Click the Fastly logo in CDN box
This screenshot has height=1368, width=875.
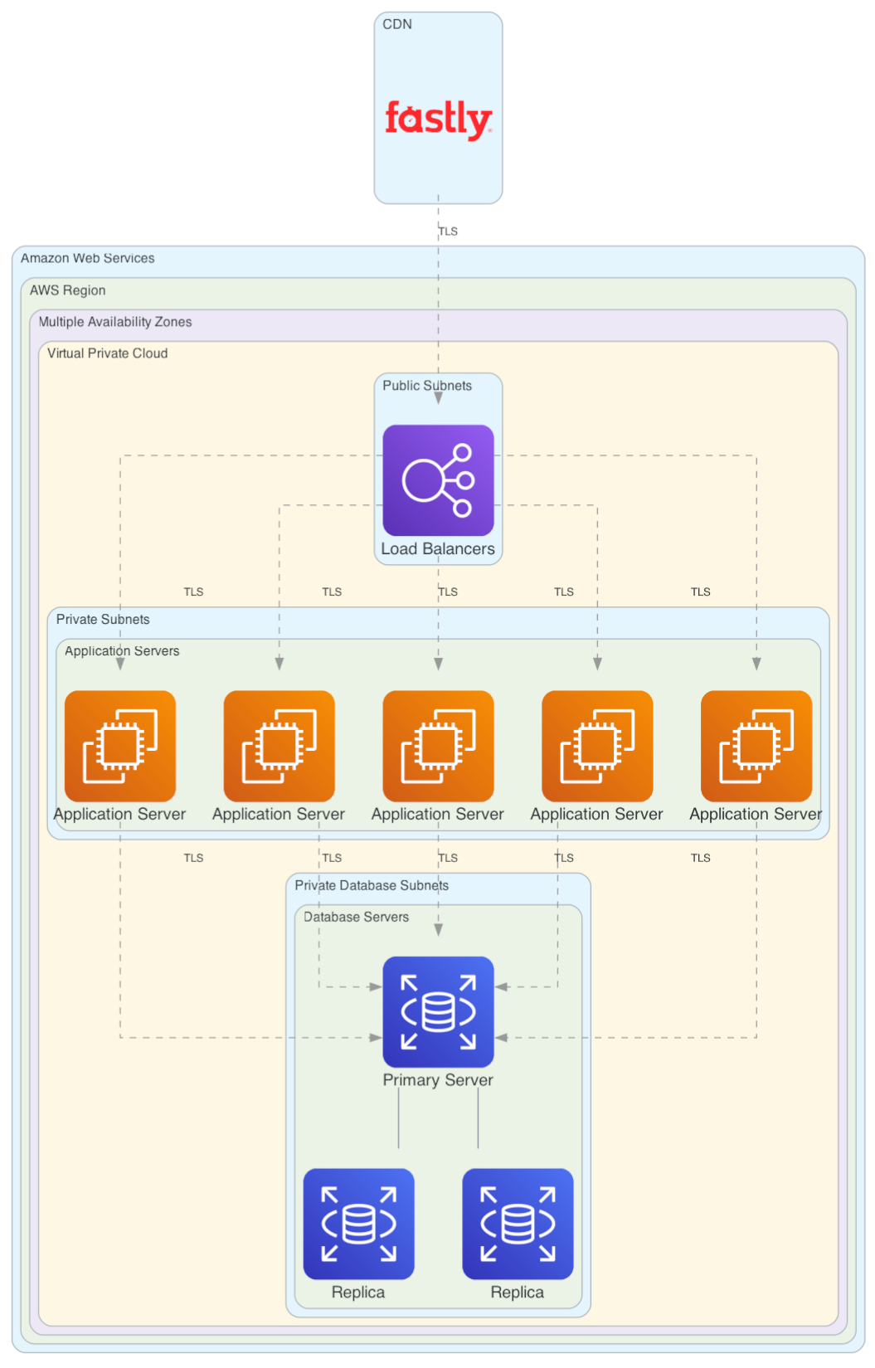pos(438,119)
